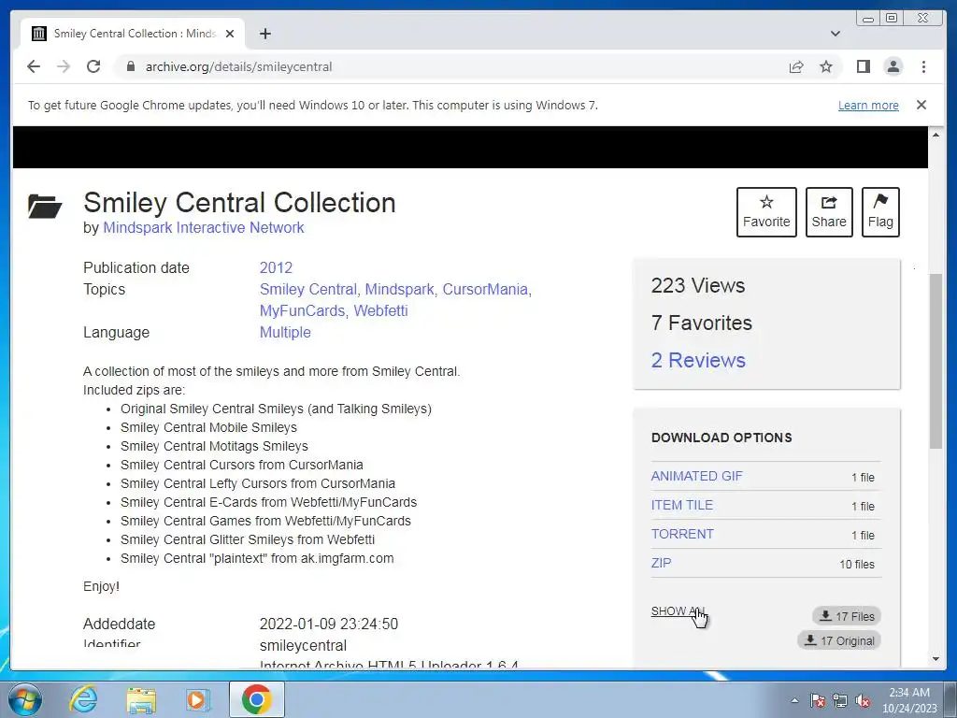The image size is (957, 718).
Task: Open the Smiley Central topic link
Action: pos(308,289)
